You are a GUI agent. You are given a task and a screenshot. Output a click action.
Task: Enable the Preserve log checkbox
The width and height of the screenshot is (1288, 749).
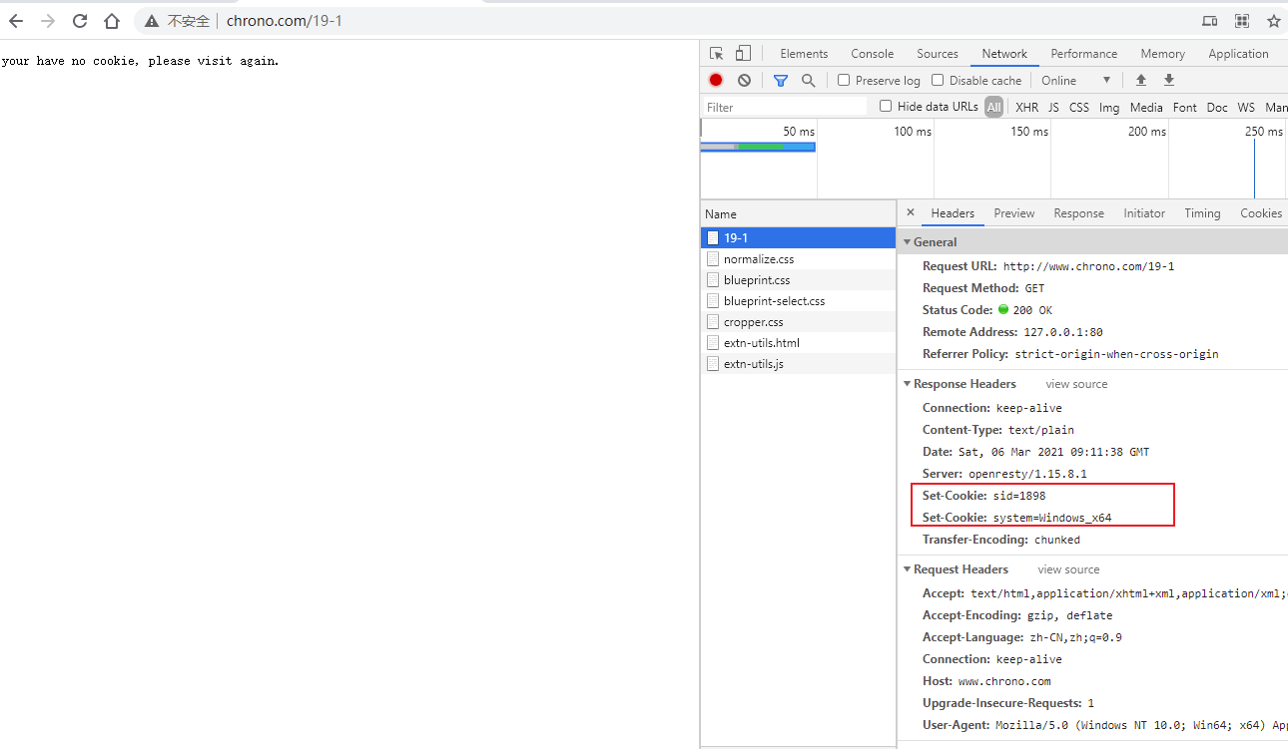pos(844,81)
